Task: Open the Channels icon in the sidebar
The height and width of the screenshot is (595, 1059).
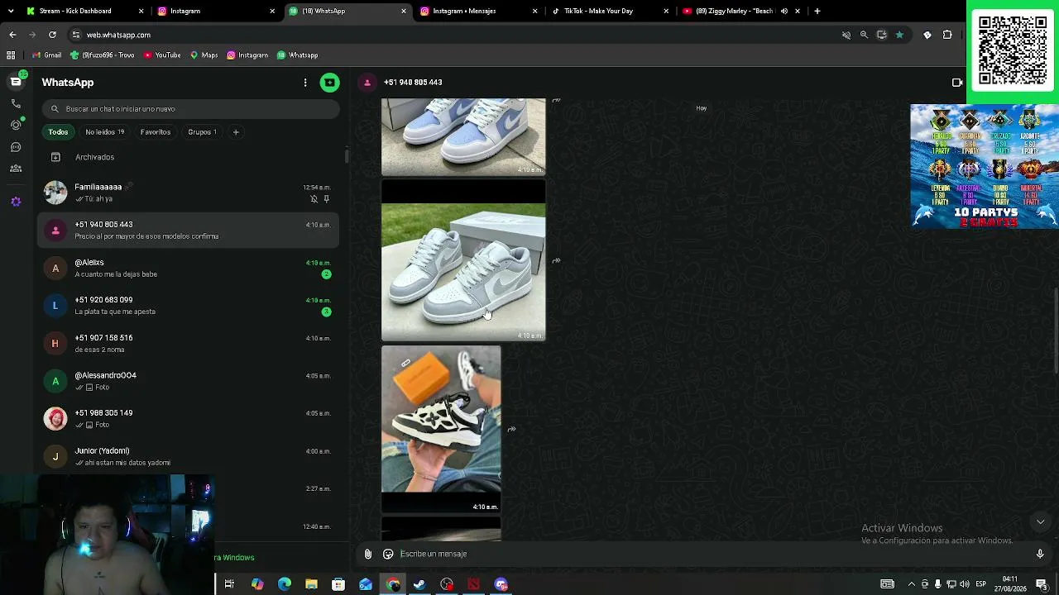Action: tap(16, 147)
